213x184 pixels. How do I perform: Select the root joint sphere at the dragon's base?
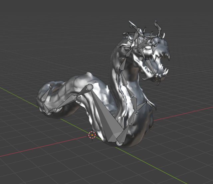[119, 143]
